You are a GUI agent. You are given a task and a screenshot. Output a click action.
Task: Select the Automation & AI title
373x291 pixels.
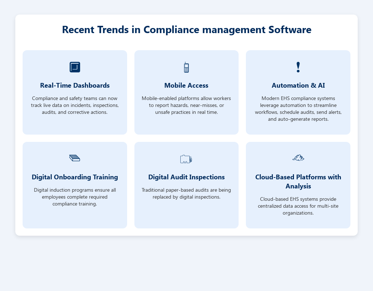(298, 85)
